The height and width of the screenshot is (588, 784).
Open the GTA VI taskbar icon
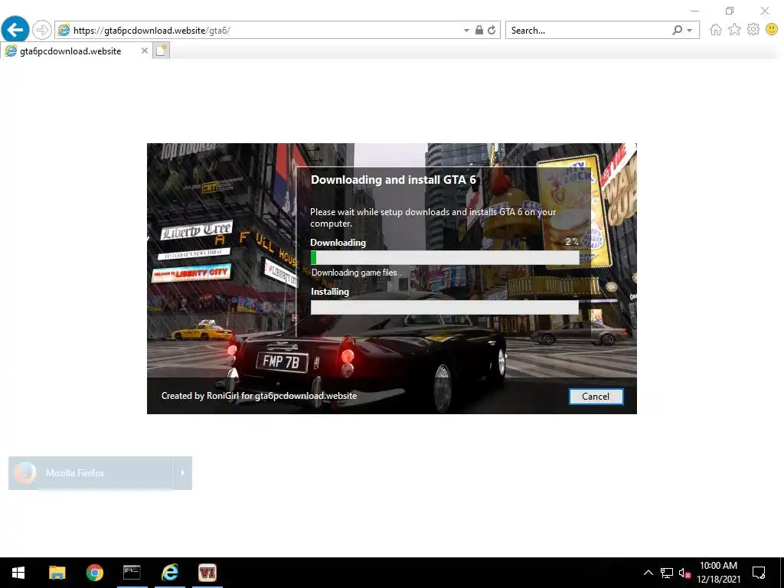(x=207, y=573)
